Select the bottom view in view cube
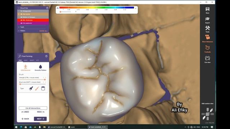 click(x=208, y=119)
